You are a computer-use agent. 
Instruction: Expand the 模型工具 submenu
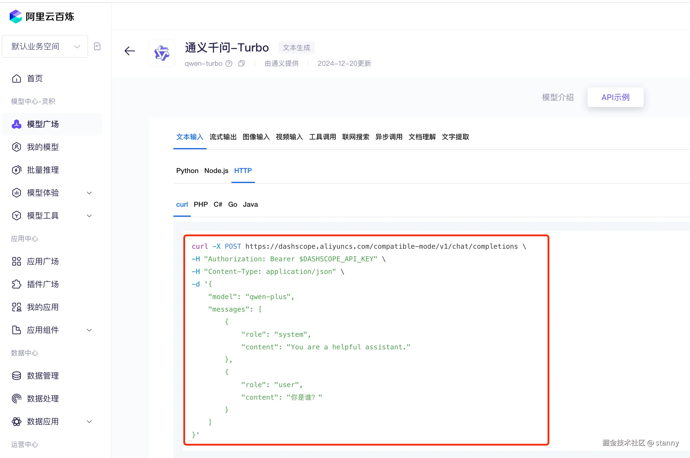[90, 216]
